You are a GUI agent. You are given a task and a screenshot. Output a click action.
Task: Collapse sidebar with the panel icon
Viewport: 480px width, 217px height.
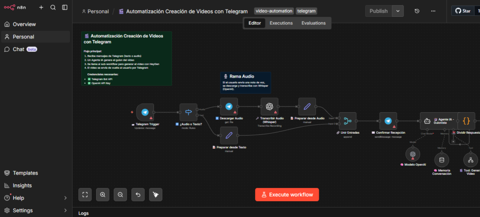65,7
